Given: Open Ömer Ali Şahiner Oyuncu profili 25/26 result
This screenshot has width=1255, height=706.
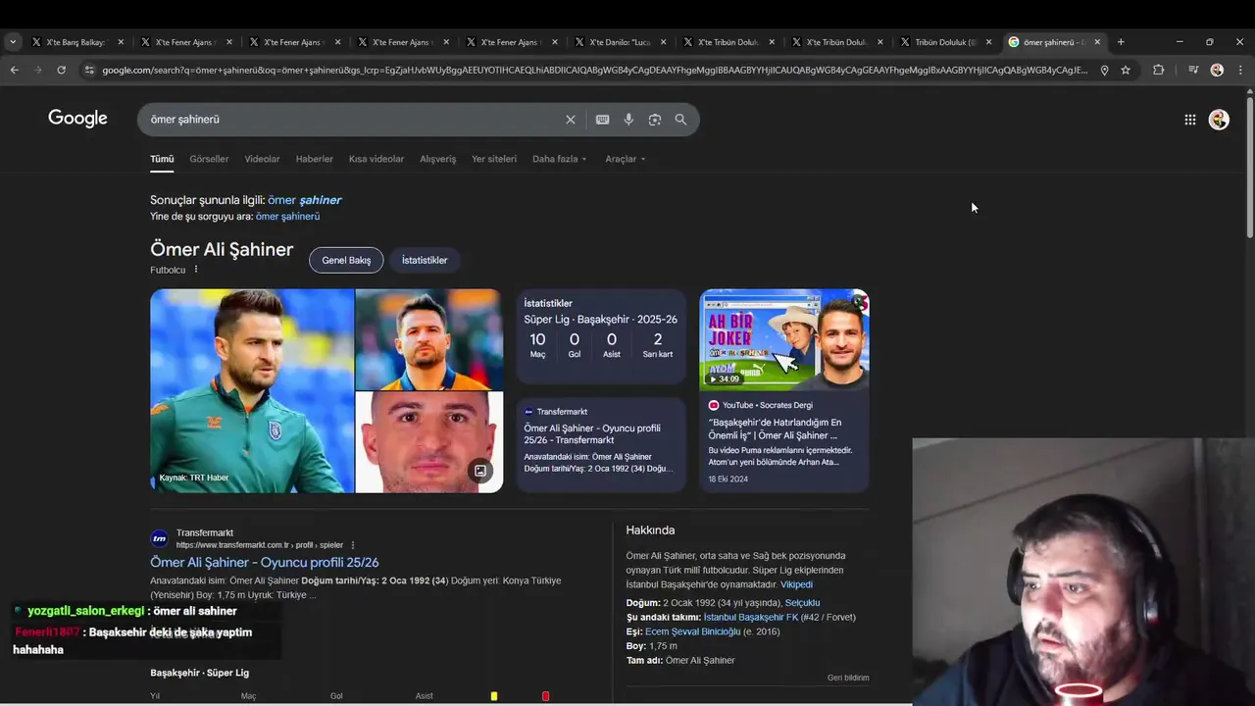Looking at the screenshot, I should coord(264,562).
